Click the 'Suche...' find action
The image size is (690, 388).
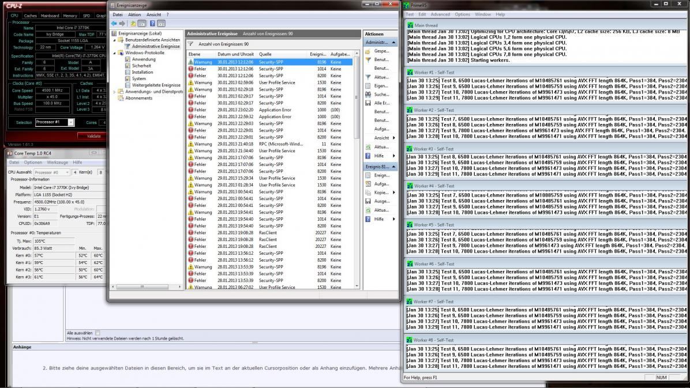(x=381, y=95)
